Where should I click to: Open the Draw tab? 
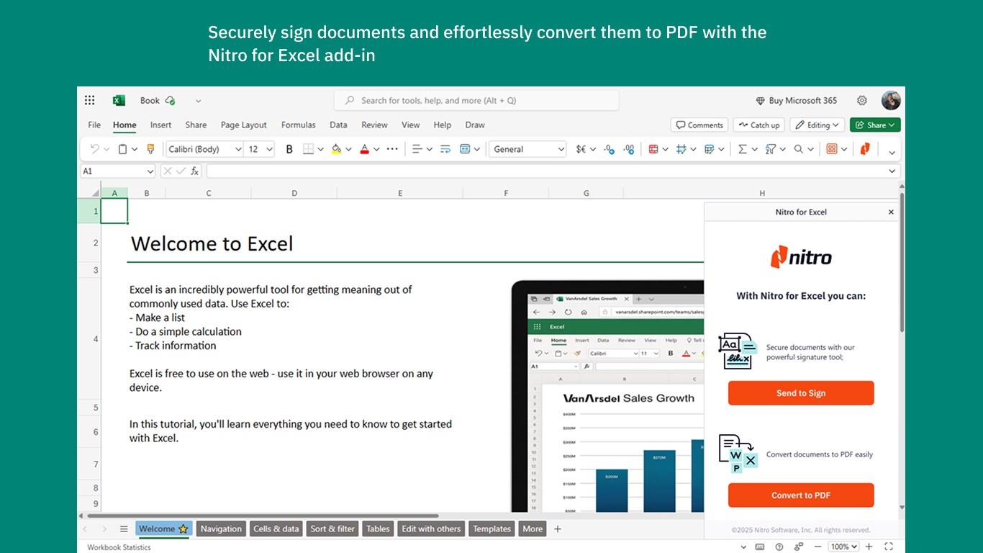tap(475, 125)
